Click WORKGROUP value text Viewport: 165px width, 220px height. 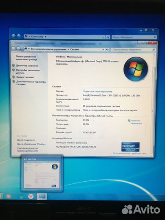click(89, 132)
